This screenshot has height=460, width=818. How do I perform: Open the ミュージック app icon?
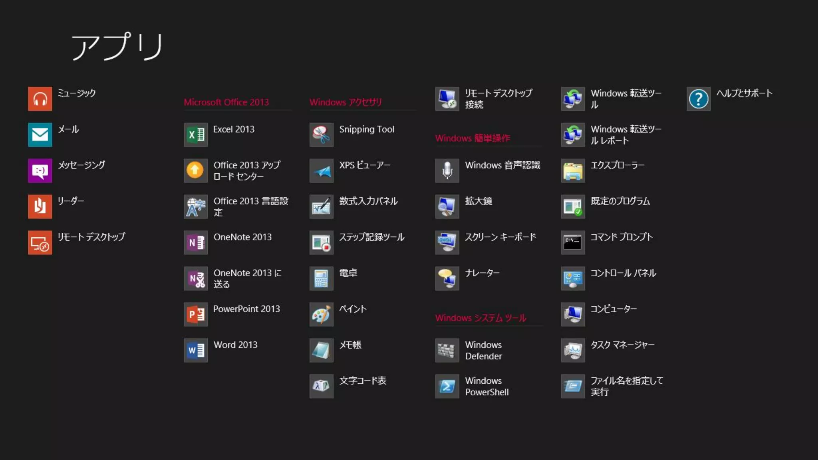(40, 99)
